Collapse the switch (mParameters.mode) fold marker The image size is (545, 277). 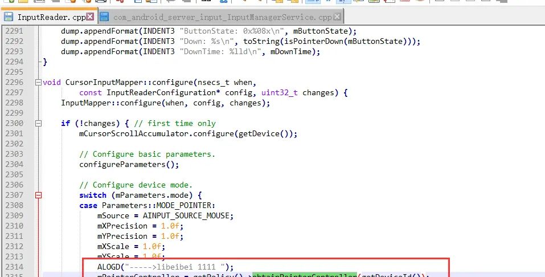point(38,195)
